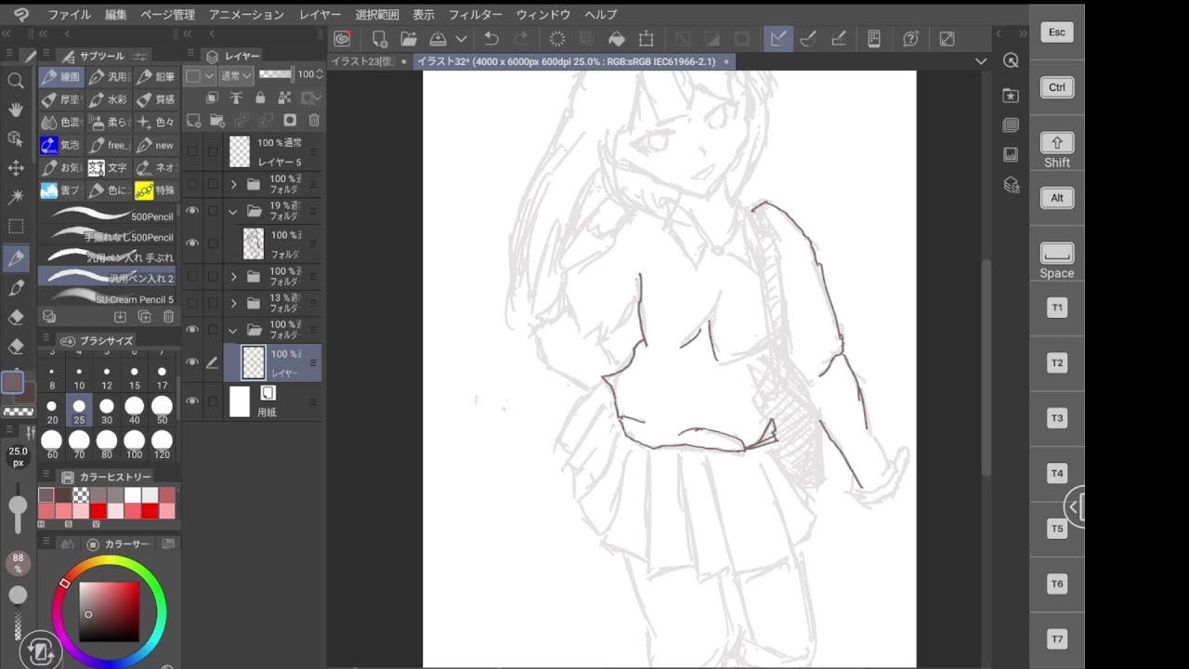Open the blending mode 通常 dropdown
Screen dimensions: 1189x669
click(236, 75)
